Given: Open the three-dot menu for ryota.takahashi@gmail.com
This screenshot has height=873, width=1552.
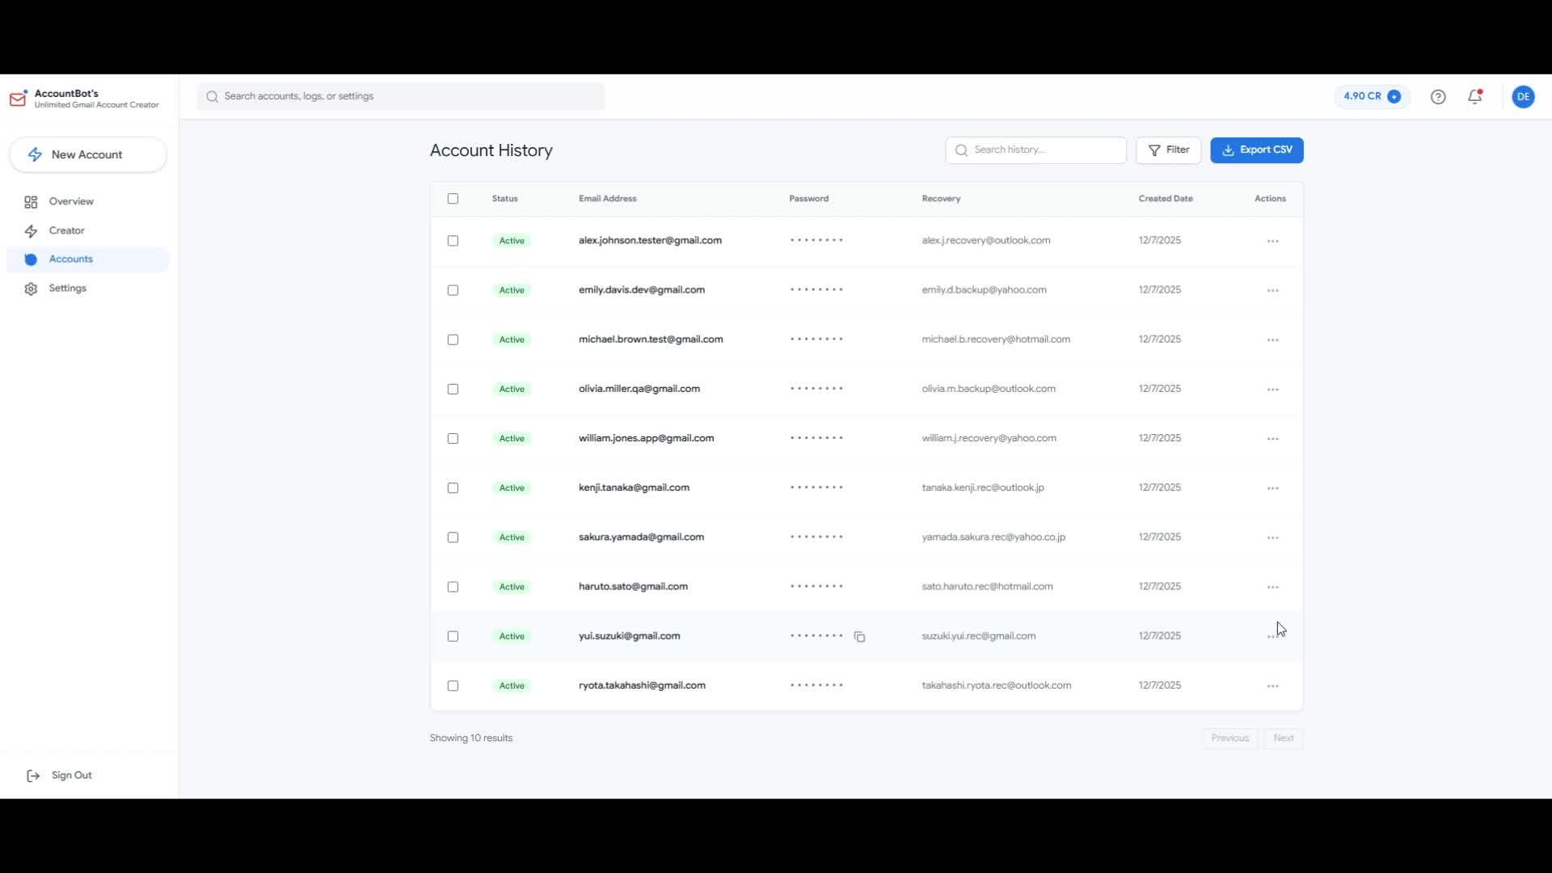Looking at the screenshot, I should tap(1272, 686).
